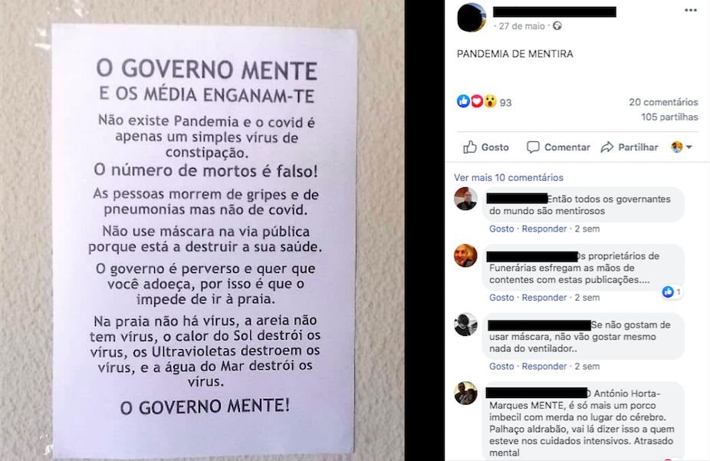Viewport: 710px width, 461px height.
Task: Click Responder under the ventilador comment
Action: tap(544, 367)
